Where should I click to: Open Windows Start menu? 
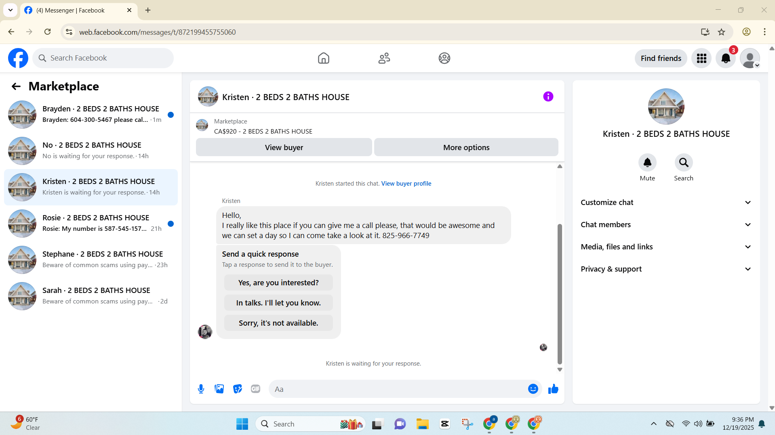coord(242,424)
